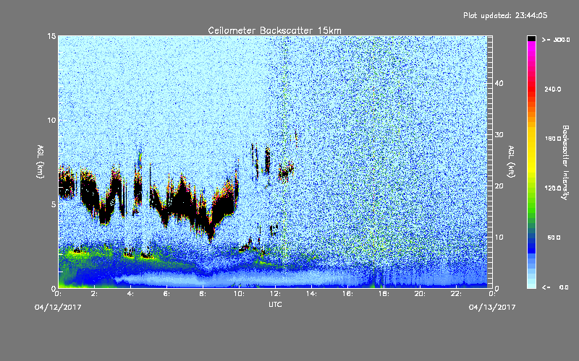Click the 20: hour tick label

pos(420,294)
